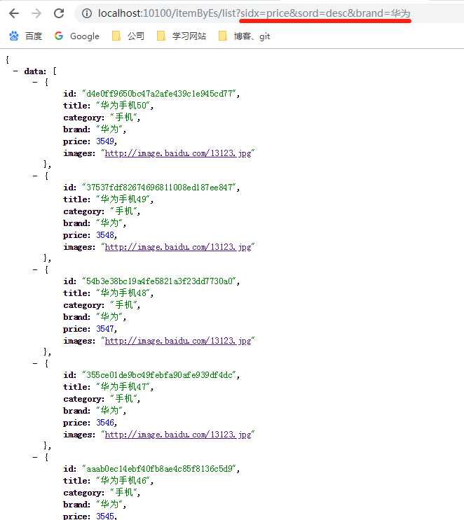This screenshot has width=464, height=520.
Task: Click the category value of 华为手机48 item
Action: (x=124, y=305)
